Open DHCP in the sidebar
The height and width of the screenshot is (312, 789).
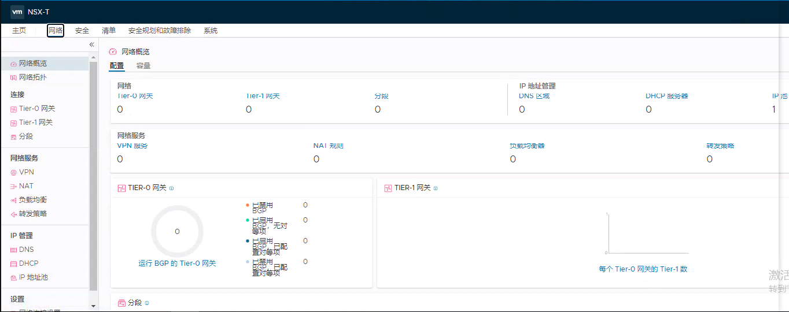pyautogui.click(x=28, y=263)
